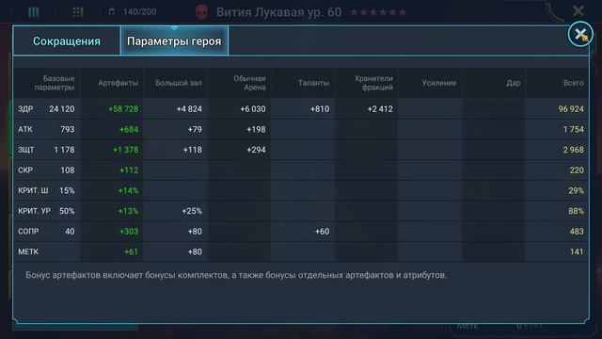Click the АТК row label
The image size is (602, 339).
coord(25,130)
